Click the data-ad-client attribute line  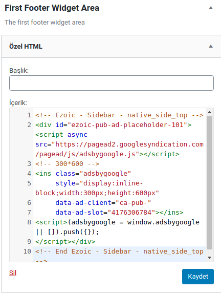[103, 203]
